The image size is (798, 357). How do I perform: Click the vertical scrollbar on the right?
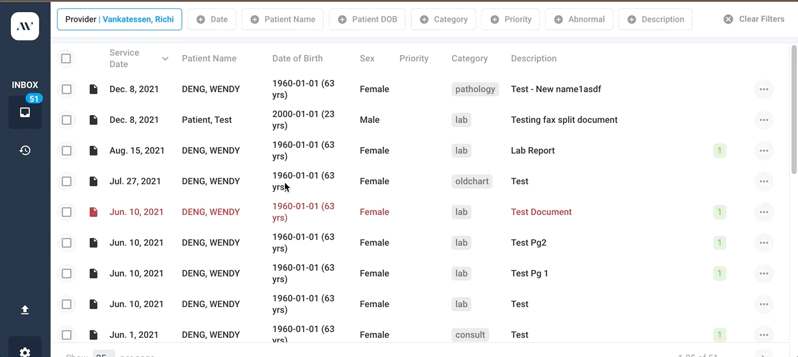point(794,109)
